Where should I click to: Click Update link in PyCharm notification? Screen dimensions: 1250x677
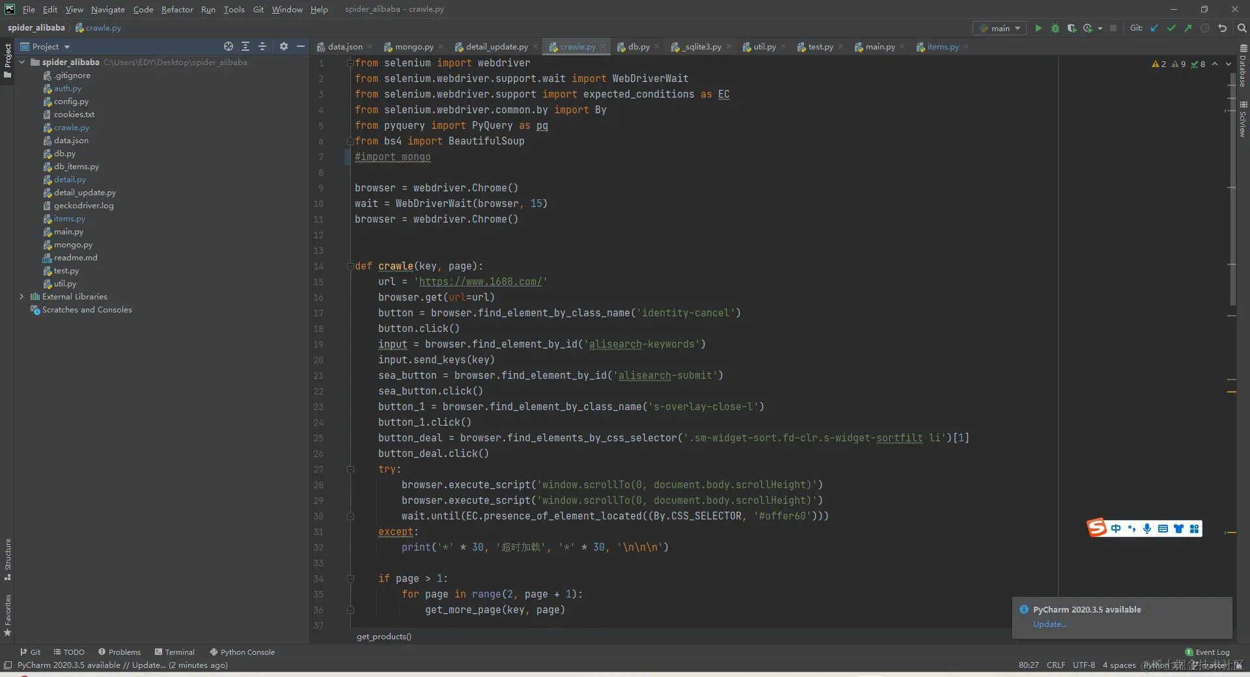click(1049, 624)
